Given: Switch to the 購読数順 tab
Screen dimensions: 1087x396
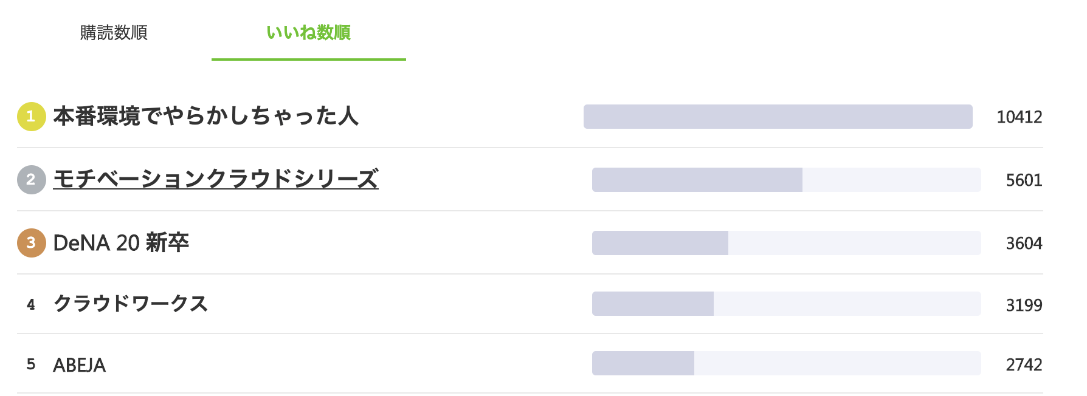Looking at the screenshot, I should [114, 33].
